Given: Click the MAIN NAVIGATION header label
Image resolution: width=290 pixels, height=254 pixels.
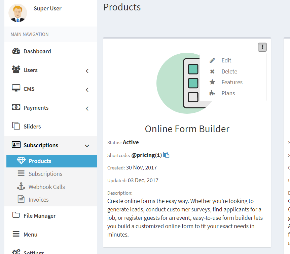Looking at the screenshot, I should (x=30, y=34).
